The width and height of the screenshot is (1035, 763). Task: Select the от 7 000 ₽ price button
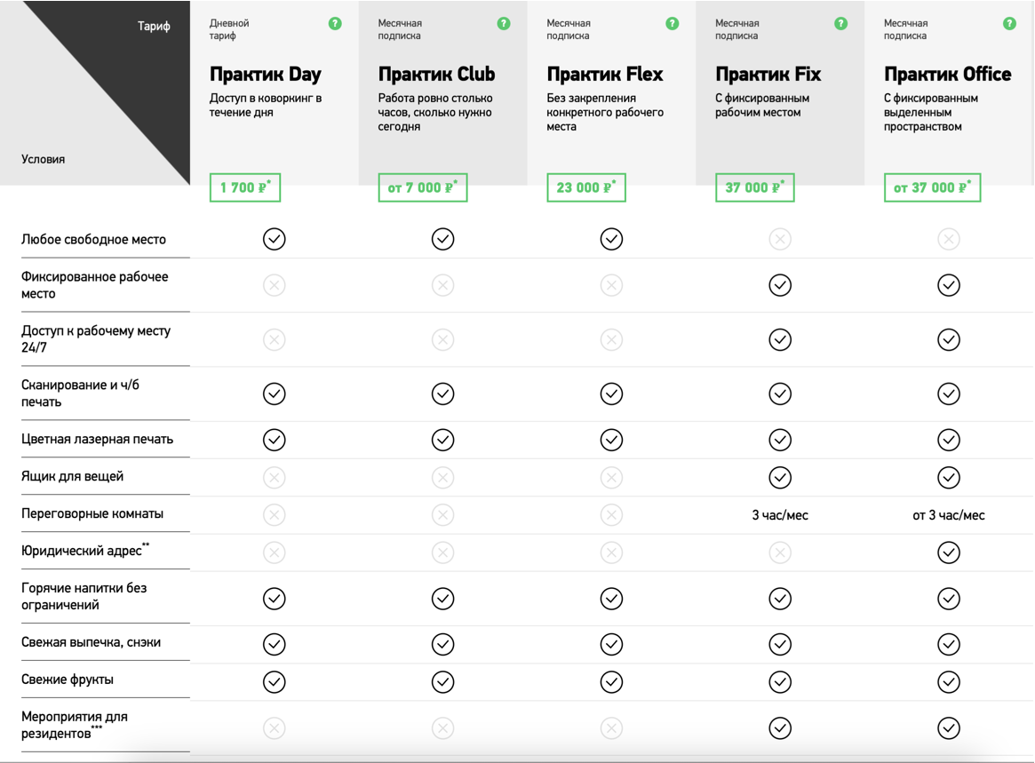(x=423, y=187)
